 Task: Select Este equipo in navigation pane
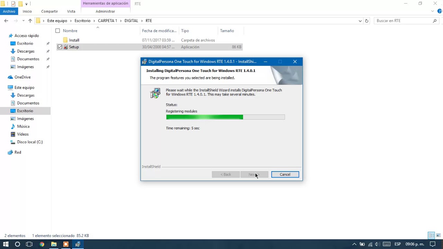[x=24, y=87]
